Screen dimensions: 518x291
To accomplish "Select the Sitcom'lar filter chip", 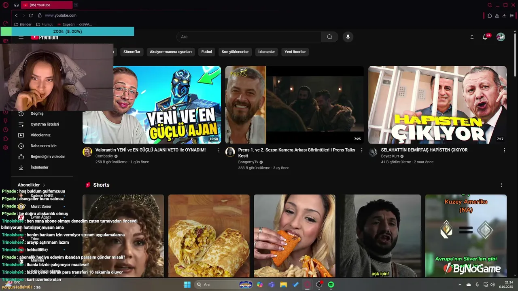I will 132,52.
